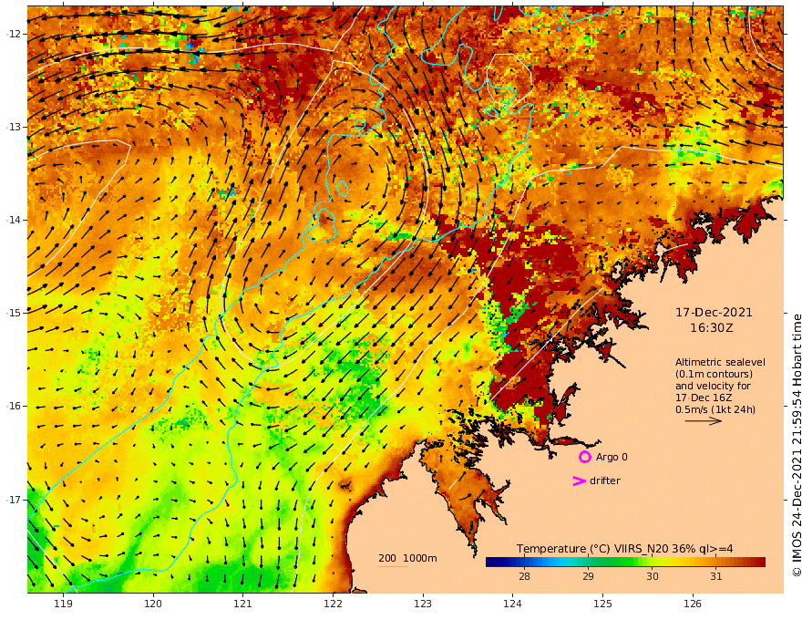Viewport: 802px width, 620px height.
Task: Click the colorbar tick label 29
Action: 588,576
